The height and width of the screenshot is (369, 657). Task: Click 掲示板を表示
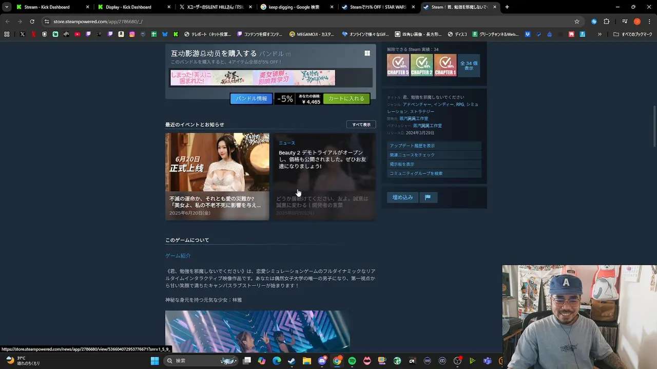(434, 164)
